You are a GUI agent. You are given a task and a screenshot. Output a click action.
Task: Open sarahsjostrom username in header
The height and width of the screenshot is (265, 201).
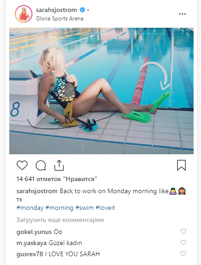click(x=56, y=10)
